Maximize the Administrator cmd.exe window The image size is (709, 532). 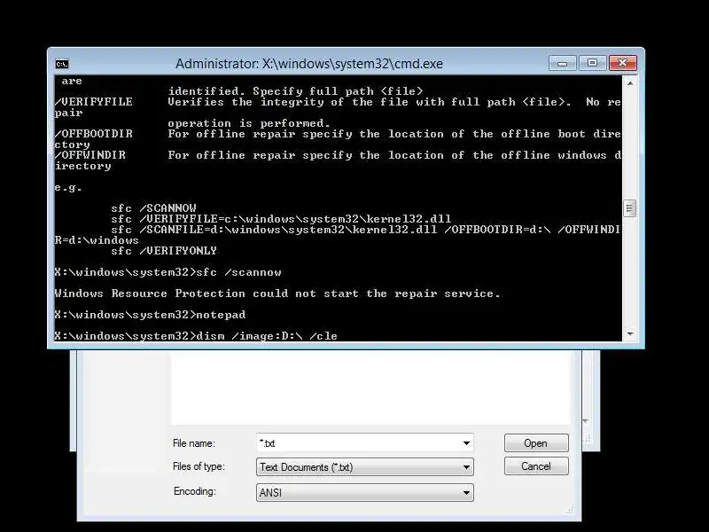(592, 63)
